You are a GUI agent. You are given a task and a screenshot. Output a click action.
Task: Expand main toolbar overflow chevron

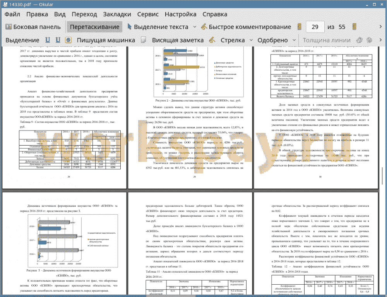(380, 27)
